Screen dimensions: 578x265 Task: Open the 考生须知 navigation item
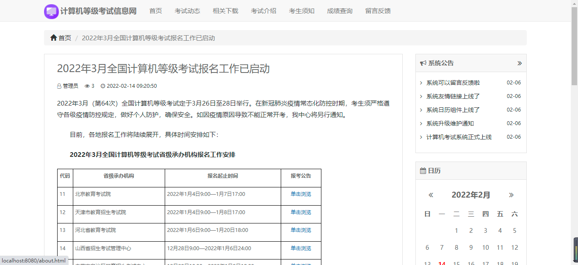point(302,11)
